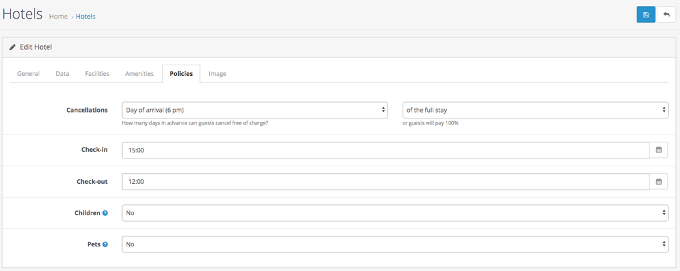680x271 pixels.
Task: Expand the Pets policy dropdown
Action: click(395, 244)
